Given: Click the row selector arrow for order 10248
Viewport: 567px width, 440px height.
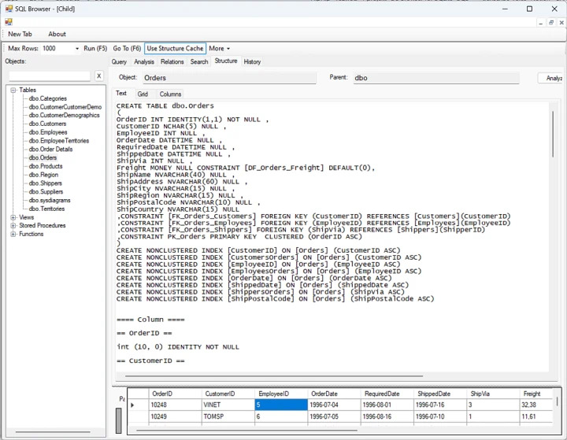Looking at the screenshot, I should point(132,405).
